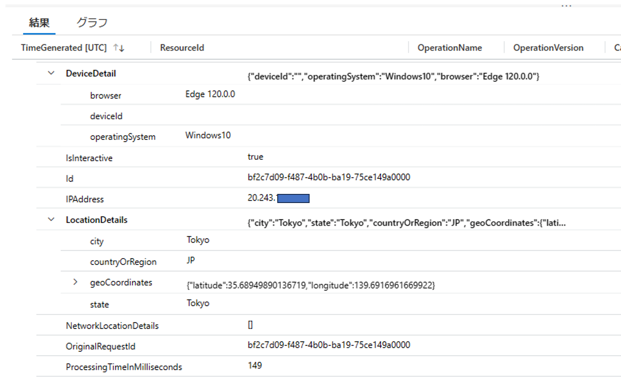This screenshot has width=621, height=381.
Task: Click the ProcessingTimeInMilliseconds row
Action: pyautogui.click(x=124, y=367)
